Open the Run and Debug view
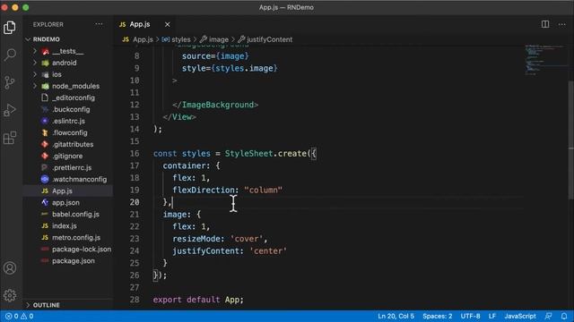 pos(10,110)
